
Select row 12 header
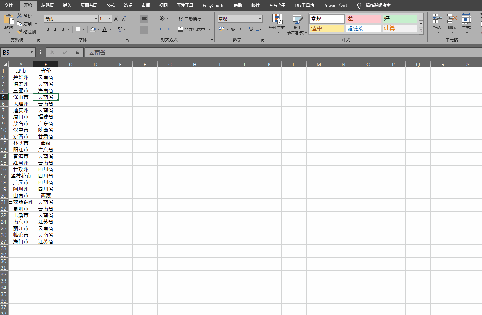point(4,143)
